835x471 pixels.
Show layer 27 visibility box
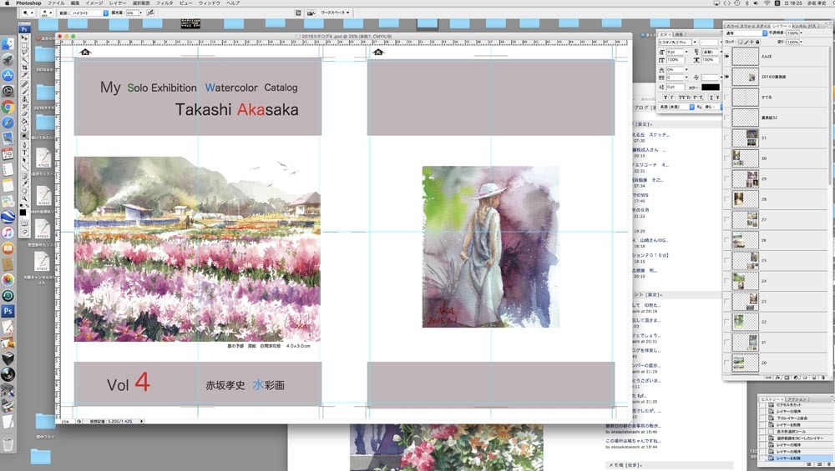727,219
